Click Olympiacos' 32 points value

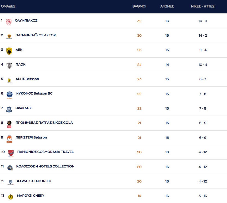click(139, 21)
